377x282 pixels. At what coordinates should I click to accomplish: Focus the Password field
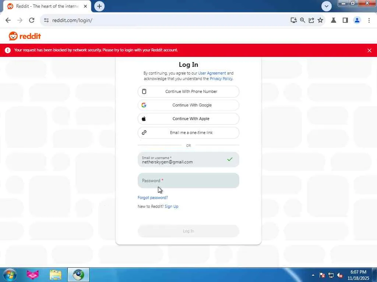188,181
